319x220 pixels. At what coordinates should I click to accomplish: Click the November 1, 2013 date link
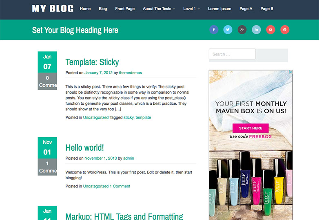click(101, 158)
